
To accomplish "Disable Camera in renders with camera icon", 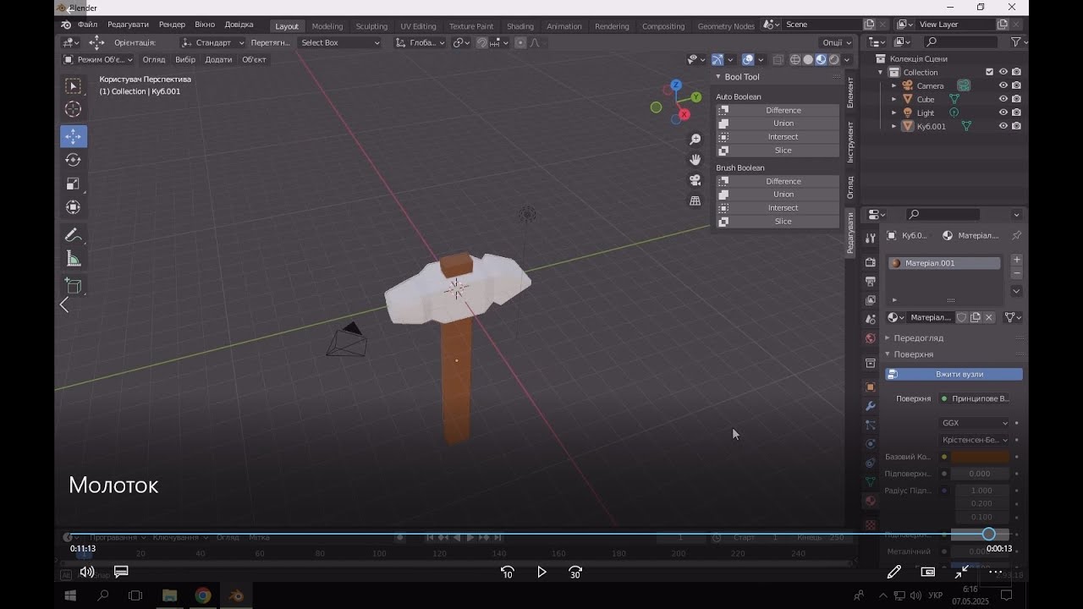I will 1016,85.
